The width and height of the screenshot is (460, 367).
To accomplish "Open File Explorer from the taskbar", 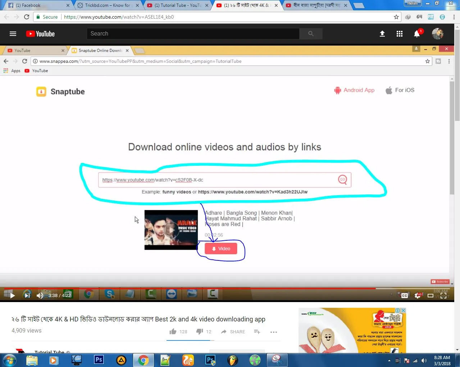I will point(32,360).
